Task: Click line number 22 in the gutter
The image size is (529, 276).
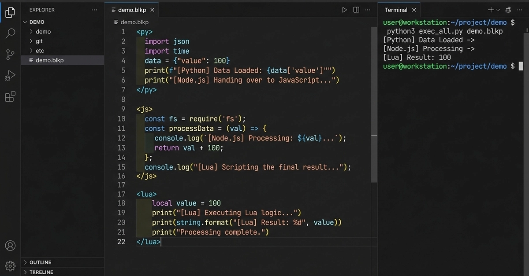Action: pos(121,242)
